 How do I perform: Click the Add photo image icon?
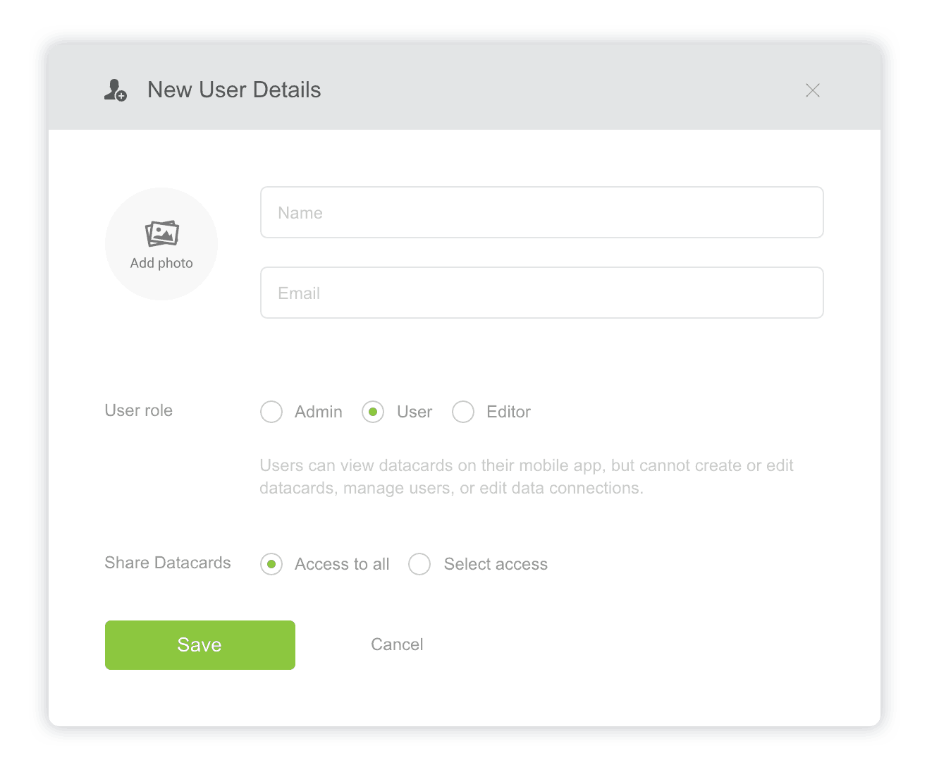[162, 233]
